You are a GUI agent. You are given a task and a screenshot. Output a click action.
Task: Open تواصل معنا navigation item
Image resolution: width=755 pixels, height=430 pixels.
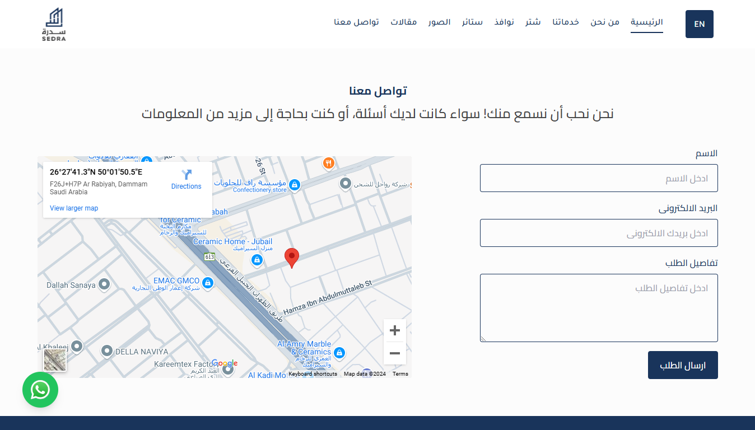pyautogui.click(x=357, y=22)
